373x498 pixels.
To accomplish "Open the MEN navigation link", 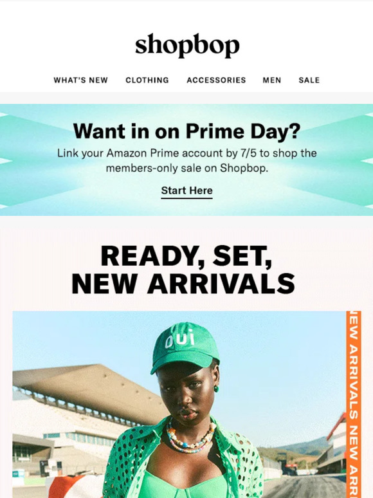I will point(272,80).
